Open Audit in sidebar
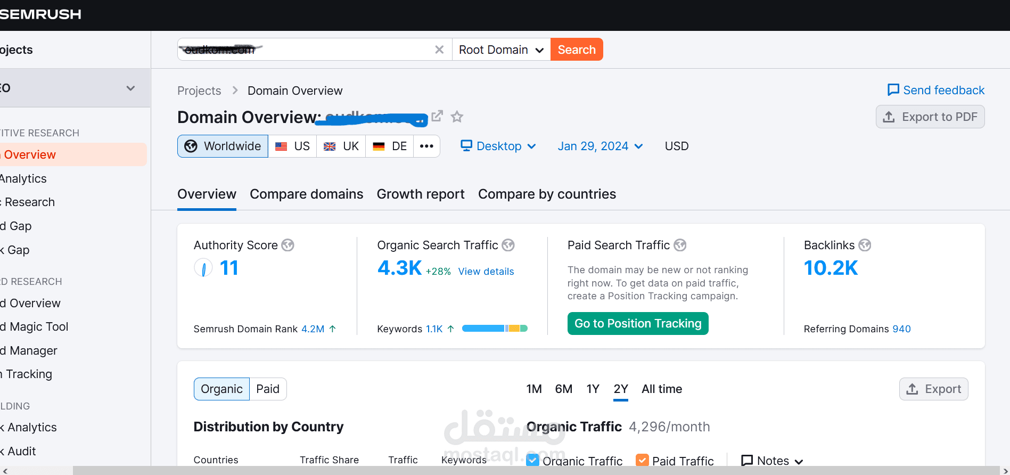1010x475 pixels. (x=18, y=451)
